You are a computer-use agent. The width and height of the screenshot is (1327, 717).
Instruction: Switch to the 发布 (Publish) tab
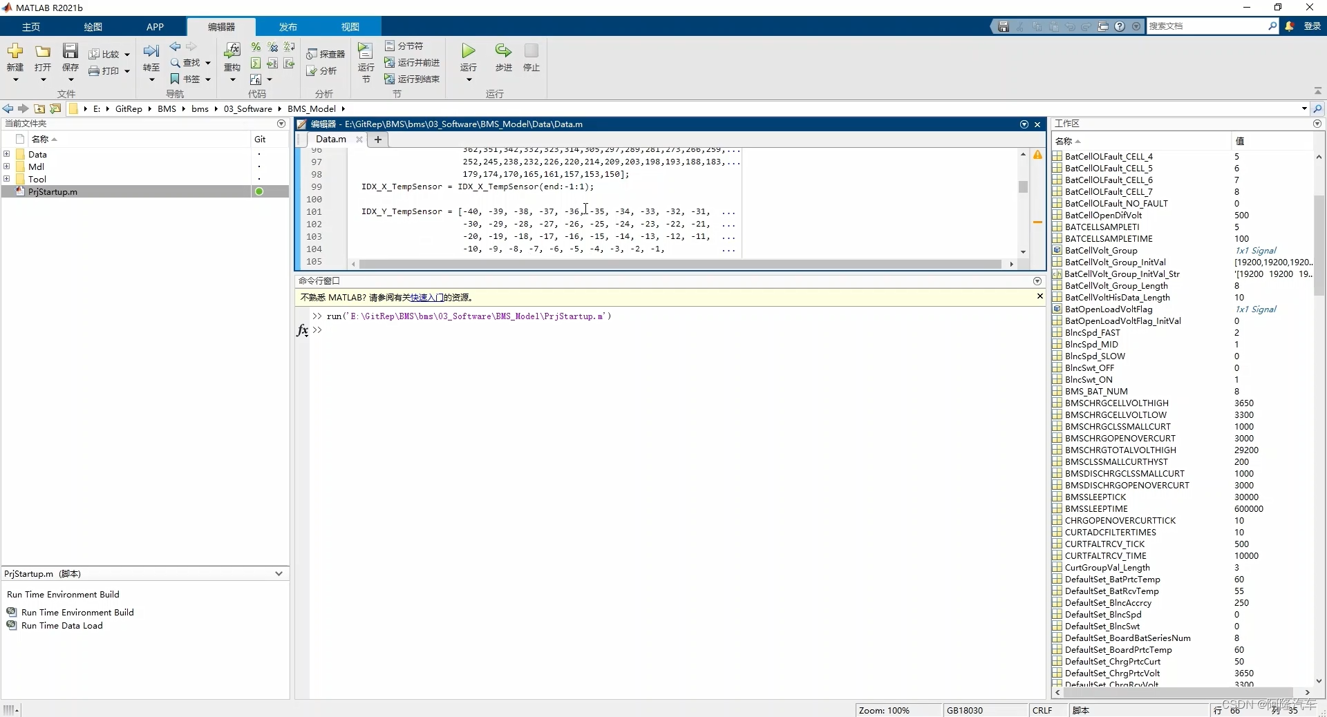point(288,27)
